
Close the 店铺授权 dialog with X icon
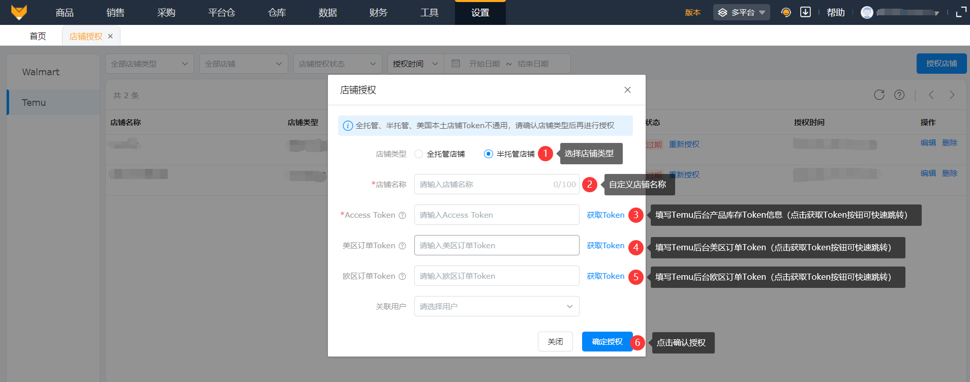click(627, 90)
